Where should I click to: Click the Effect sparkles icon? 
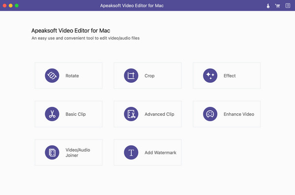pos(210,75)
